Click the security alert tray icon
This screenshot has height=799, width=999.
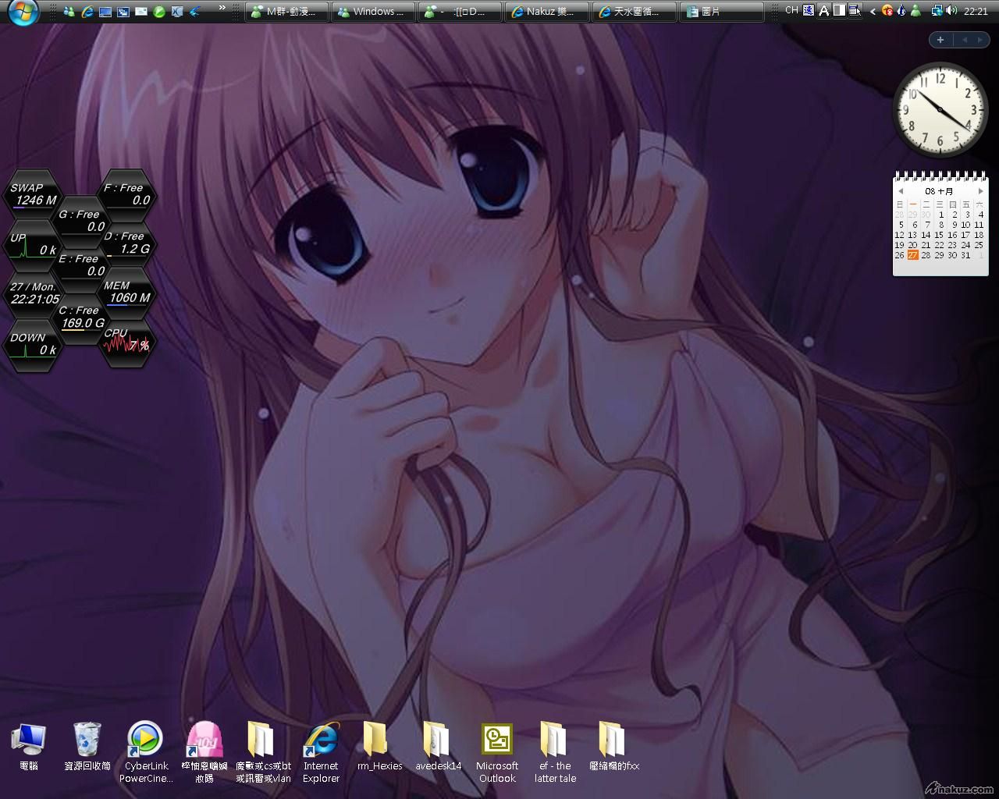[887, 11]
